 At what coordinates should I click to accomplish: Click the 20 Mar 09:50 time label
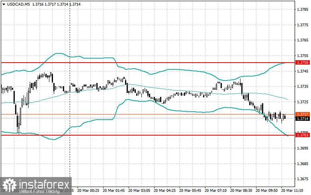pyautogui.click(x=266, y=191)
